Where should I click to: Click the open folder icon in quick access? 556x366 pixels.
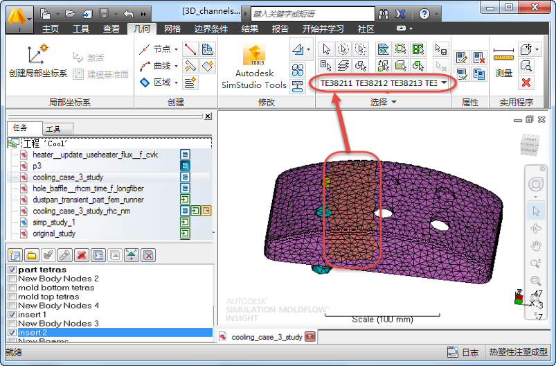tap(71, 14)
